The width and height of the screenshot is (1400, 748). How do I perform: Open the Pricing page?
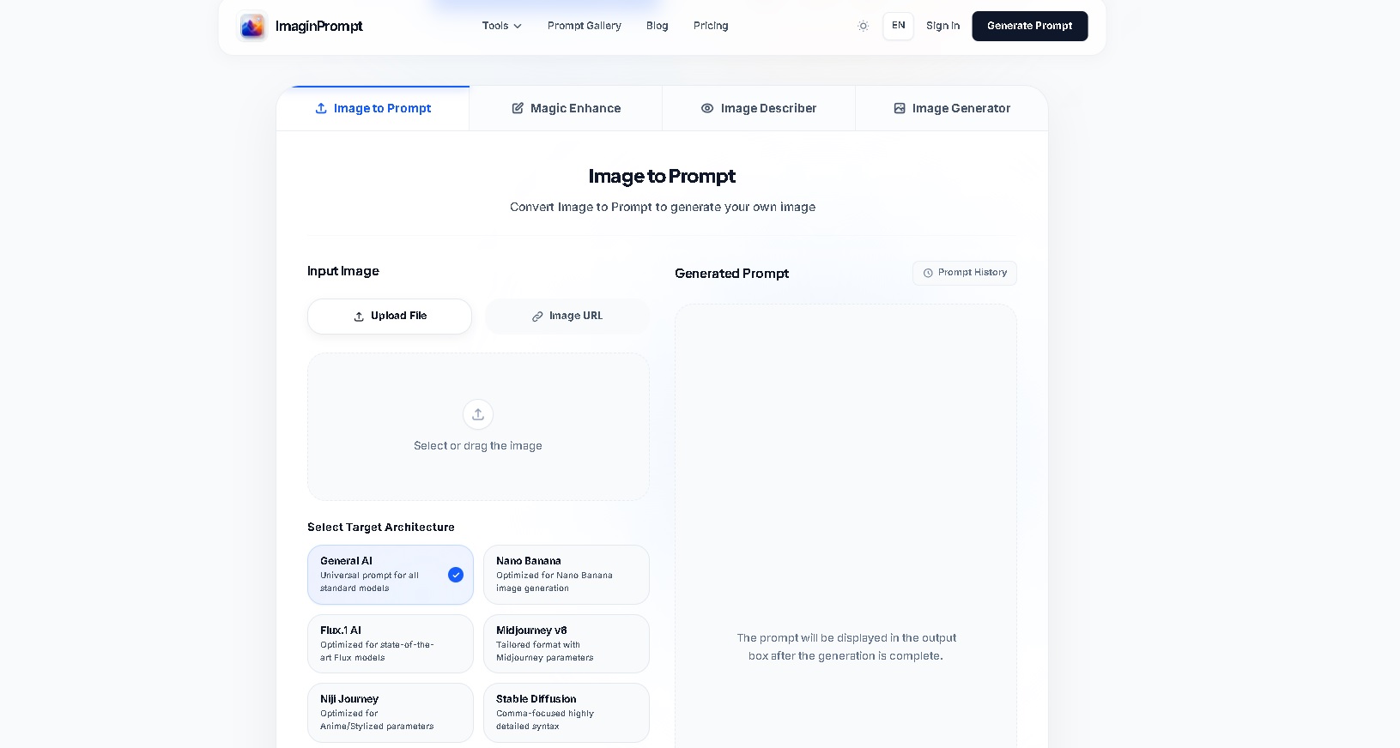[x=711, y=26]
